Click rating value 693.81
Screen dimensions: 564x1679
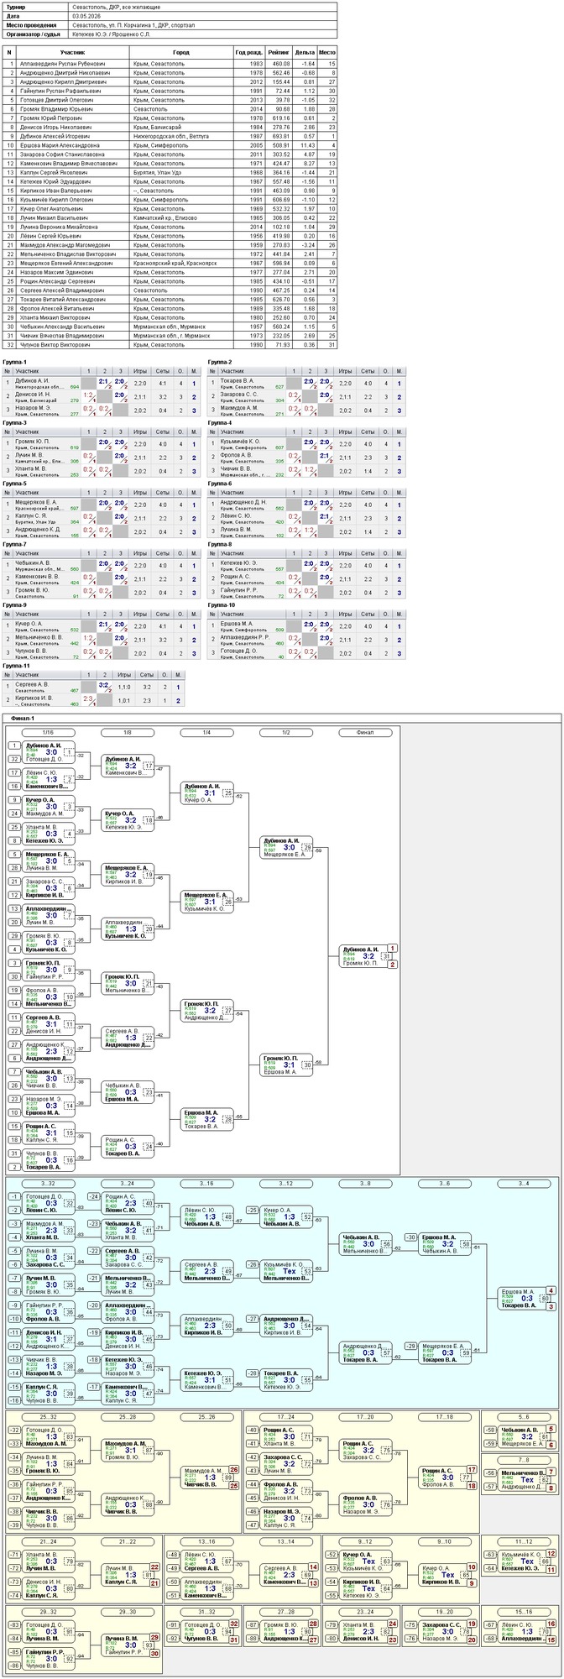(281, 136)
